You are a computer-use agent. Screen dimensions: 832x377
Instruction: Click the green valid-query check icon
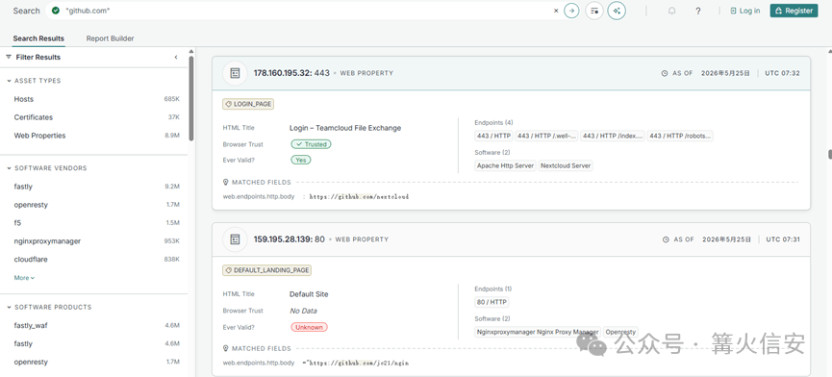[56, 11]
